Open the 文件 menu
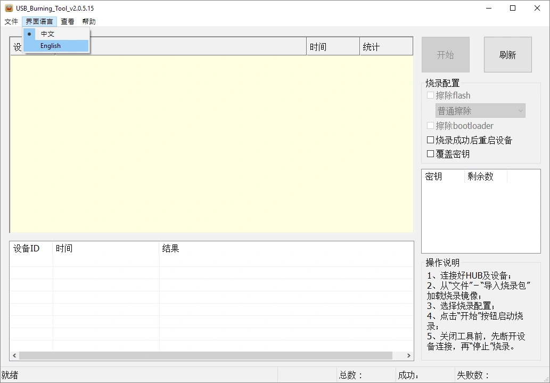The image size is (550, 383). [11, 21]
